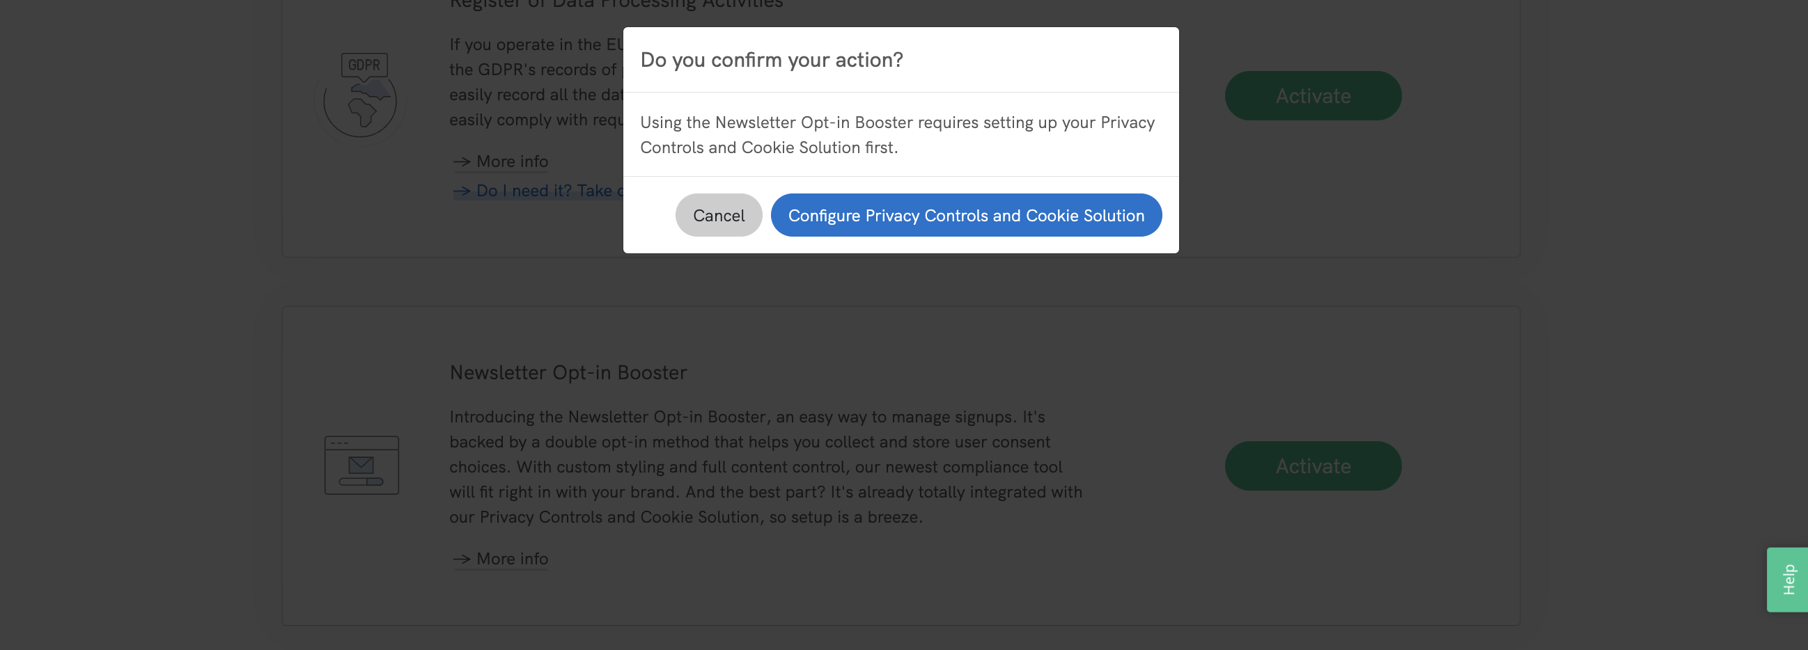Screen dimensions: 1808x650
Task: Click the envelope inside the Newsletter icon
Action: pyautogui.click(x=360, y=465)
